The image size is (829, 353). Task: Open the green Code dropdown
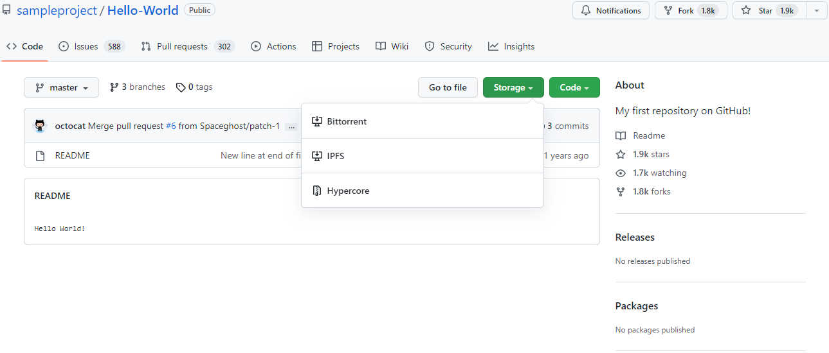pos(574,87)
